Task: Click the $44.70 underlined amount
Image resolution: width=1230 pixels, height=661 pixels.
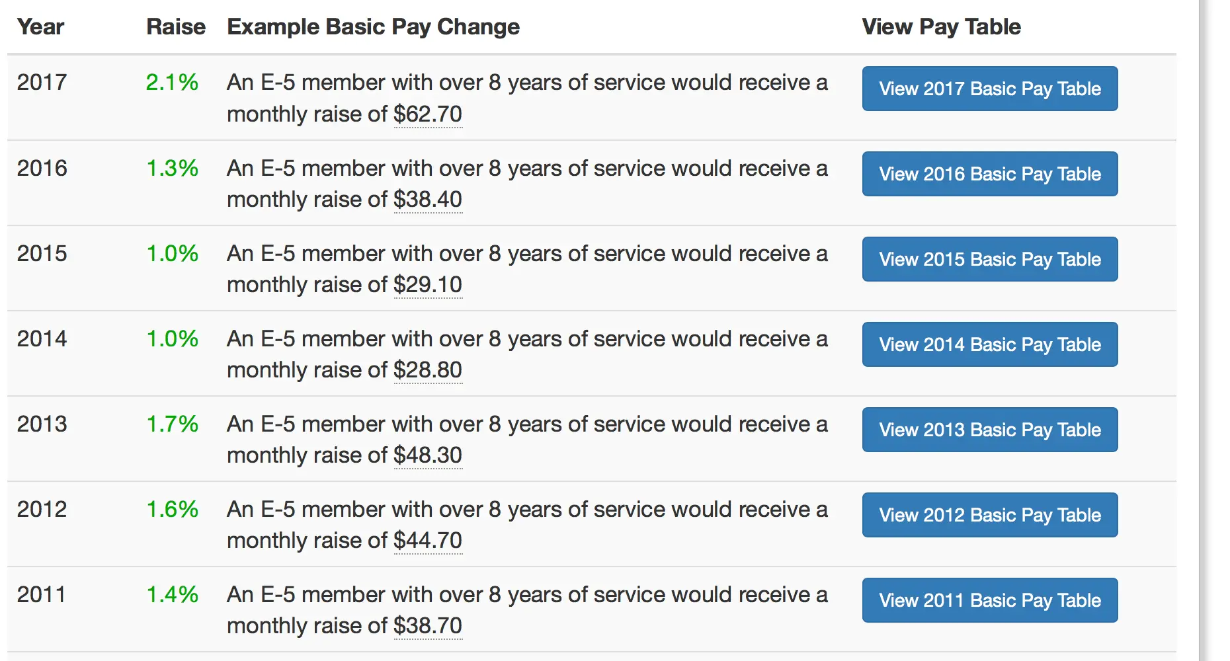Action: coord(428,541)
